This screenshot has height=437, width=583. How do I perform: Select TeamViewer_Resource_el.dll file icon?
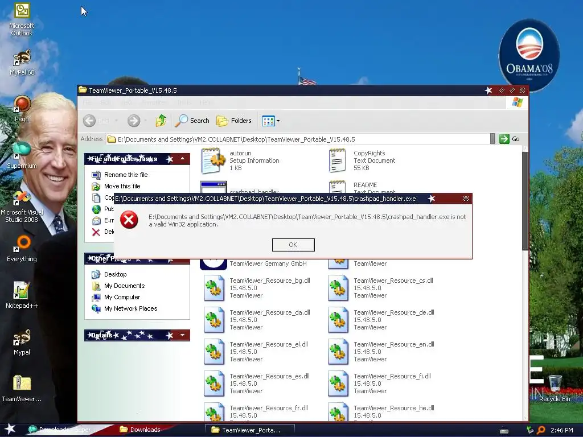[x=214, y=352]
